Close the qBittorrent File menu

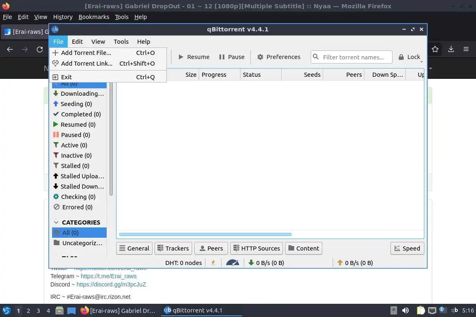(58, 42)
